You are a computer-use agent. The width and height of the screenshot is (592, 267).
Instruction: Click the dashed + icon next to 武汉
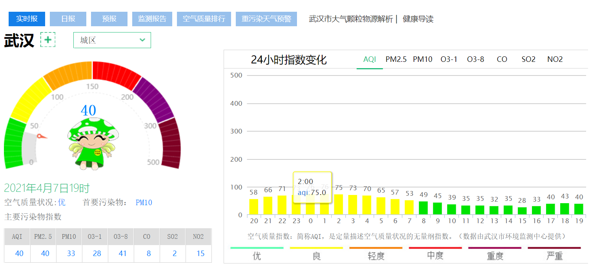[x=48, y=40]
